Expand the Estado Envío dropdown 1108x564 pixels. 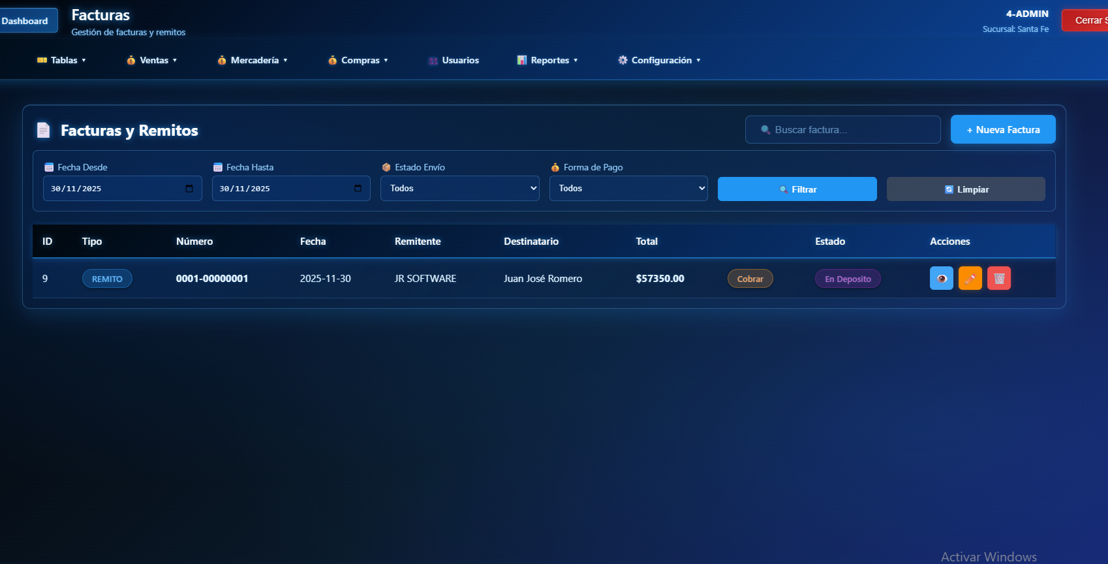pyautogui.click(x=460, y=188)
